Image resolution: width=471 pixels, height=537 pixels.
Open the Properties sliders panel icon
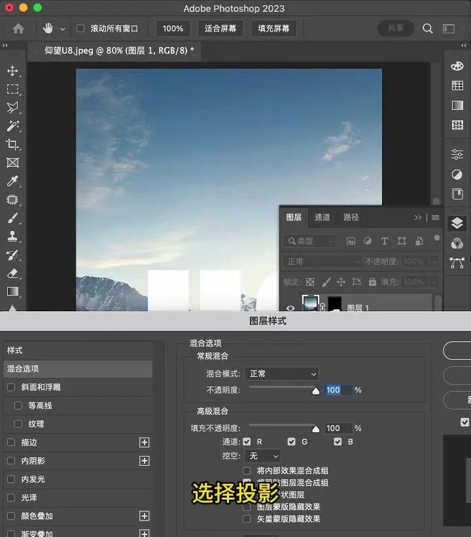pos(457,154)
